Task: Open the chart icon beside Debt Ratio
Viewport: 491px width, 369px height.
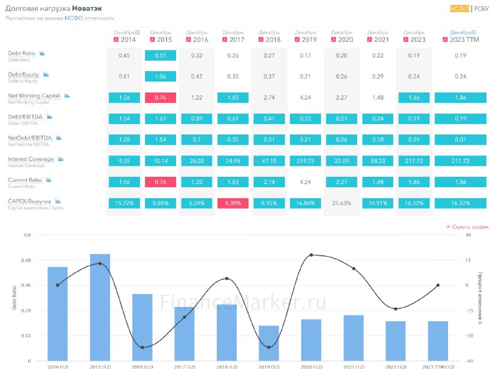Action: tap(42, 53)
